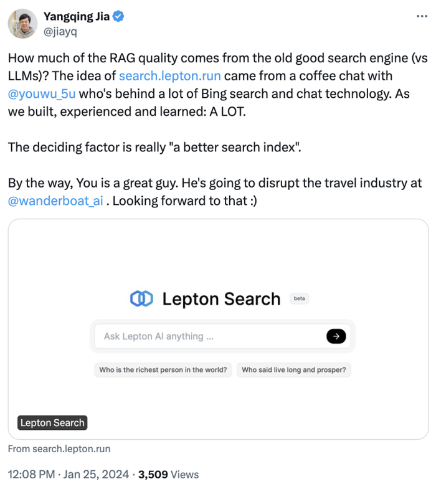Click the Lepton Search heading in the preview
This screenshot has width=436, height=484.
coord(221,299)
